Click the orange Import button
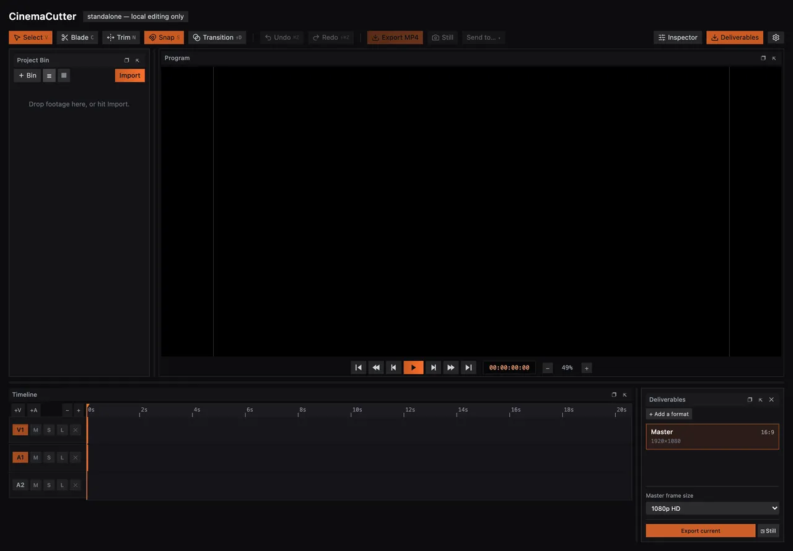Viewport: 793px width, 551px height. pyautogui.click(x=130, y=76)
